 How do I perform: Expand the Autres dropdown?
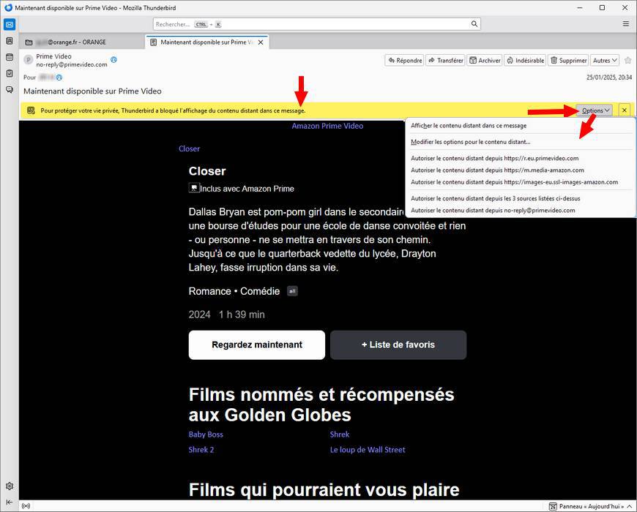pos(605,61)
